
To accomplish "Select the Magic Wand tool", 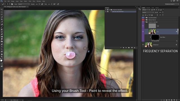I will click(2, 17).
